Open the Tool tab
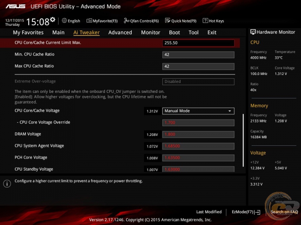This screenshot has width=301, height=225. 193,32
